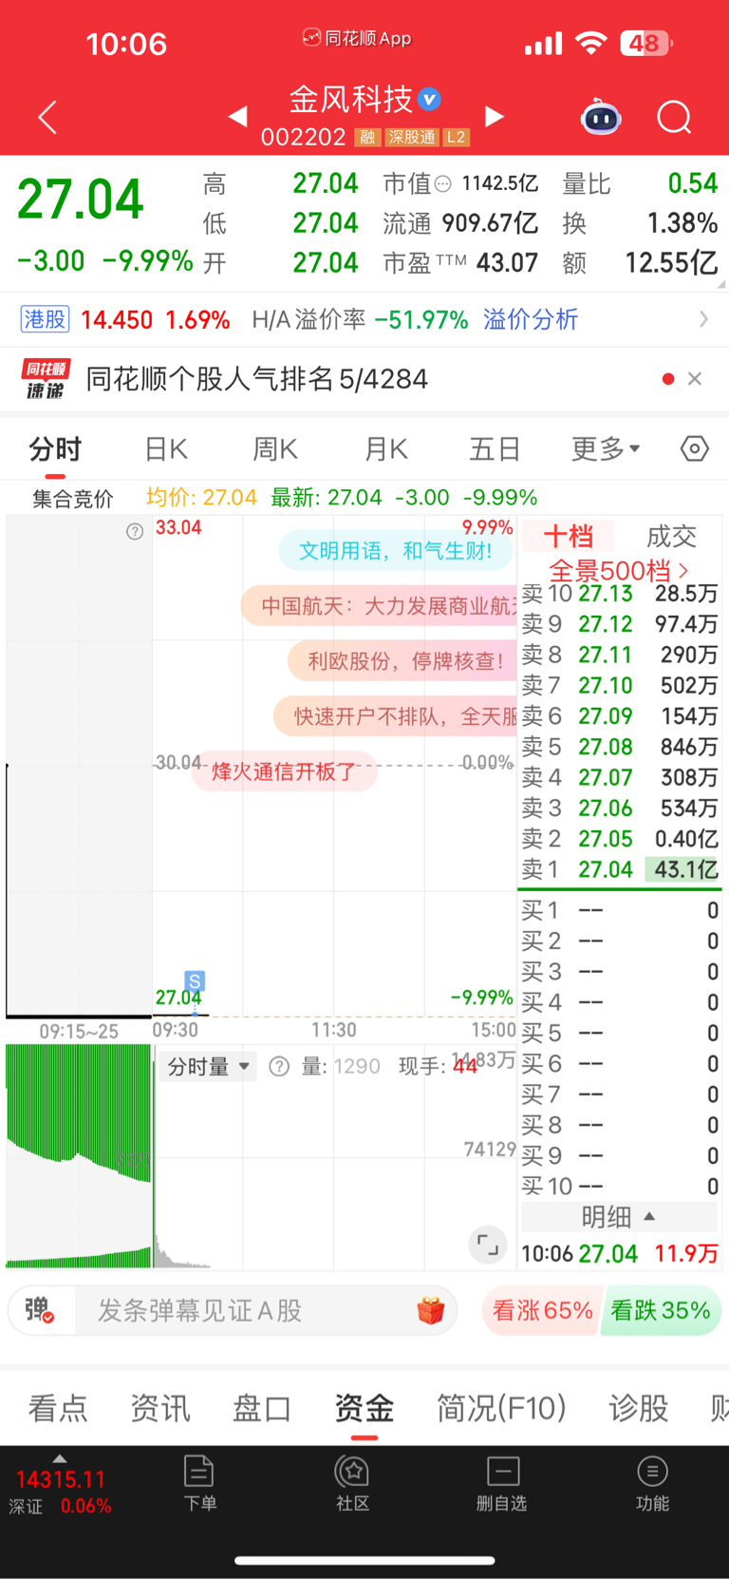Open 功能 functions icon
729x1579 pixels.
[x=652, y=1483]
